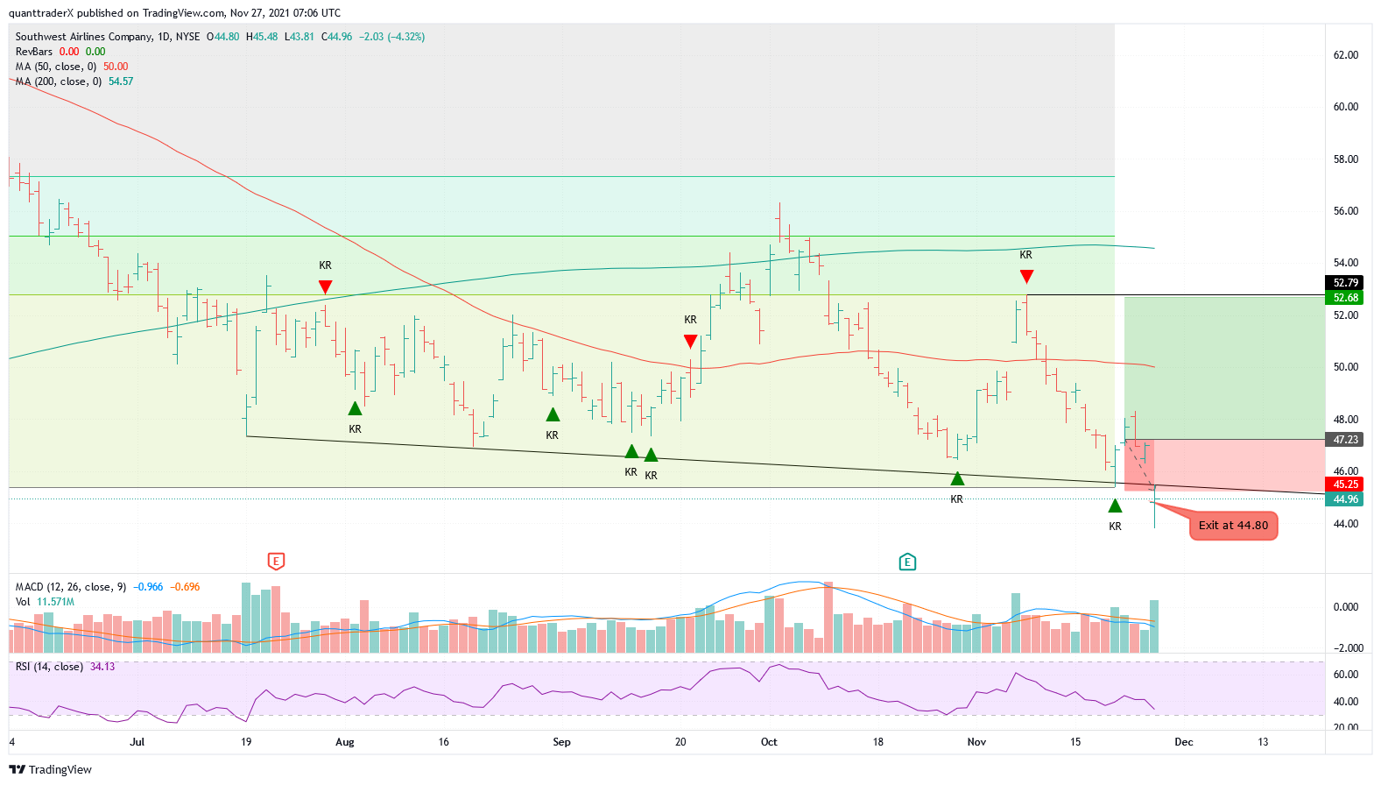Click the green KR up-triangle in early August

click(355, 408)
